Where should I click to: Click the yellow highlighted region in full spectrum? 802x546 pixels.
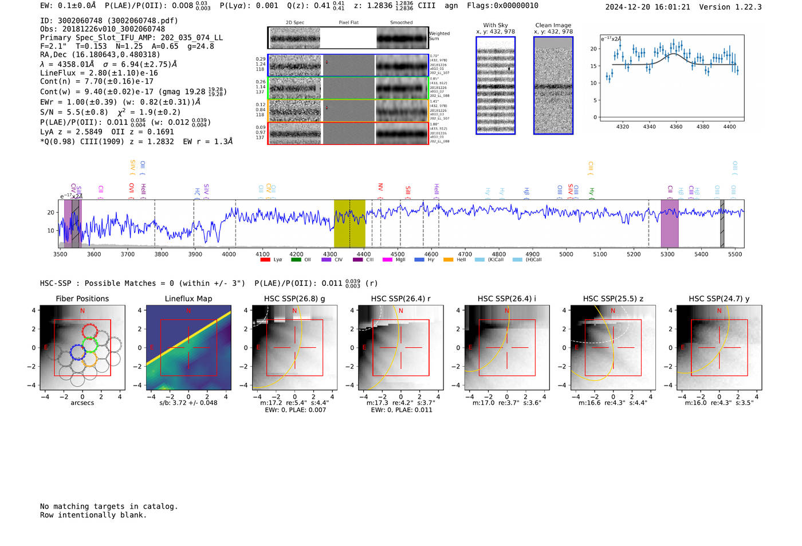tap(349, 223)
